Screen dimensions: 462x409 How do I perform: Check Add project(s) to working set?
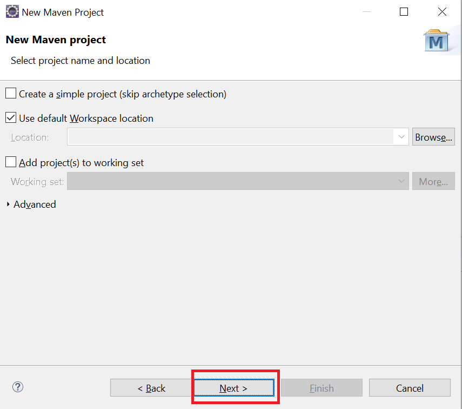point(11,162)
